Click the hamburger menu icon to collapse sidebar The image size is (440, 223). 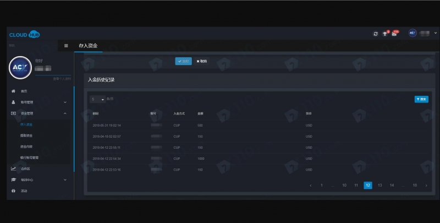point(66,46)
